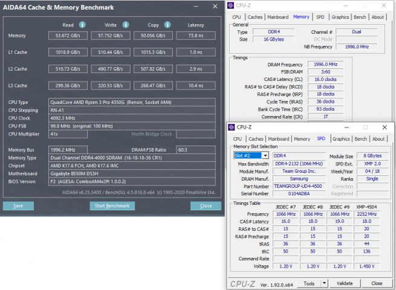Open About tab in front CPU-Z window

pyautogui.click(x=378, y=139)
